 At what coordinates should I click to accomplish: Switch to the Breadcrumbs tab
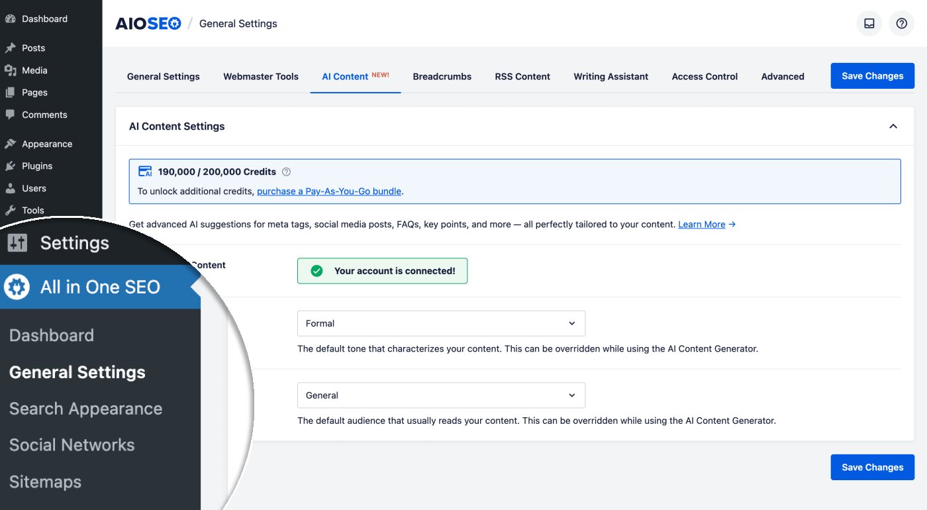pyautogui.click(x=442, y=76)
